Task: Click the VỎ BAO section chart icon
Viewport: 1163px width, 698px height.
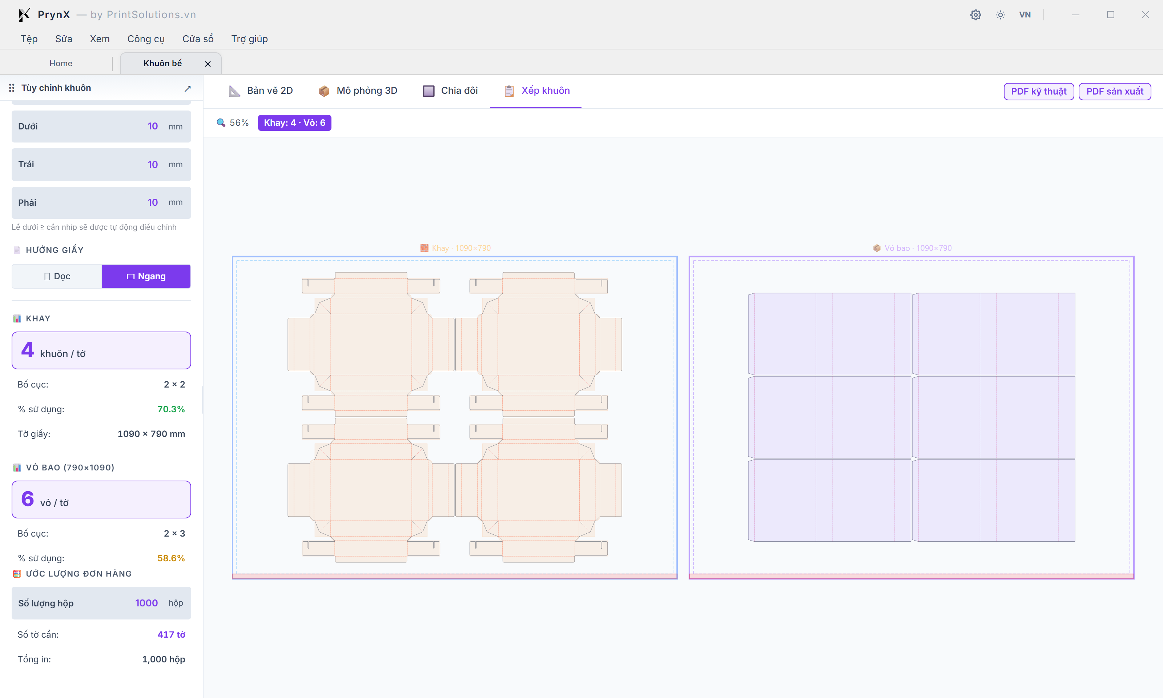Action: [17, 468]
